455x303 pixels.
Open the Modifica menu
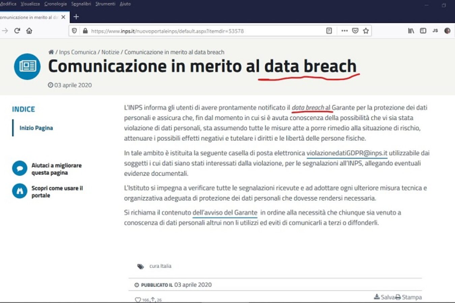click(8, 4)
